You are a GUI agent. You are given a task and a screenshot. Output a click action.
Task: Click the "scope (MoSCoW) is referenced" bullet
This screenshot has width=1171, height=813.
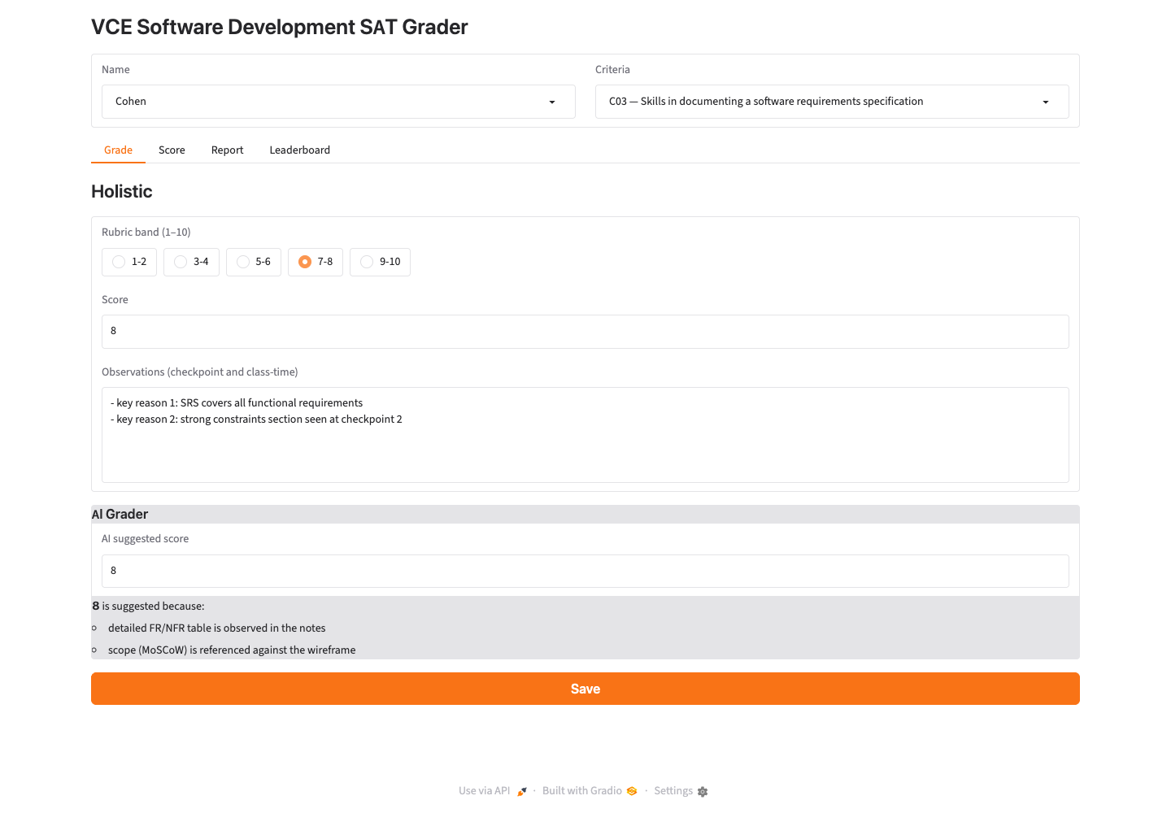pyautogui.click(x=232, y=650)
